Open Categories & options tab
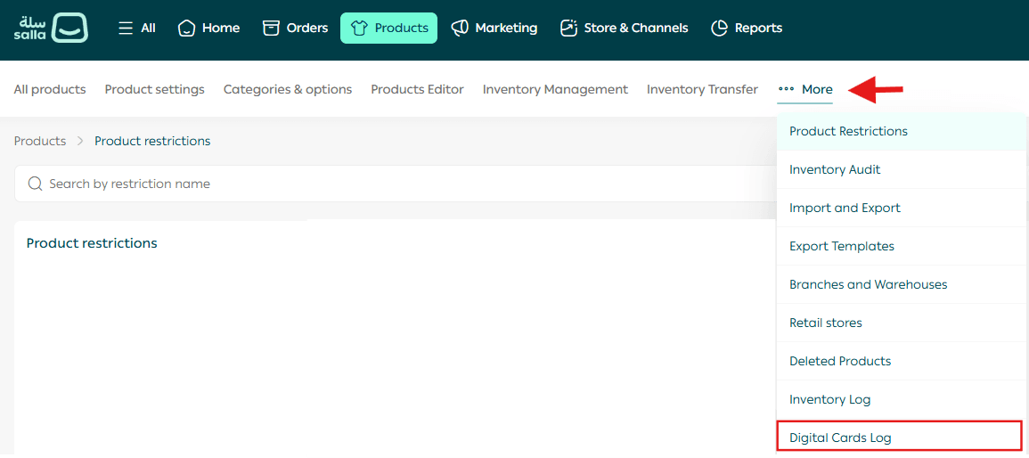Viewport: 1029px width, 458px height. click(x=288, y=89)
